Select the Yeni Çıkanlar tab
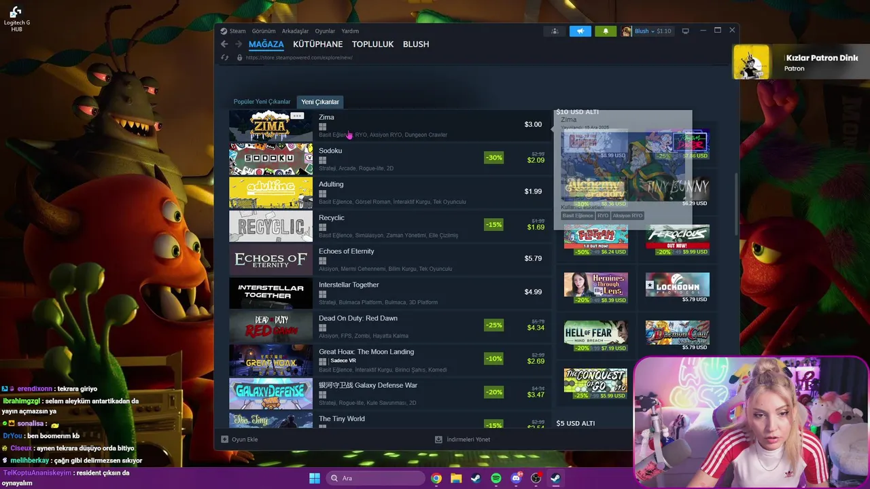This screenshot has width=870, height=489. pyautogui.click(x=320, y=102)
